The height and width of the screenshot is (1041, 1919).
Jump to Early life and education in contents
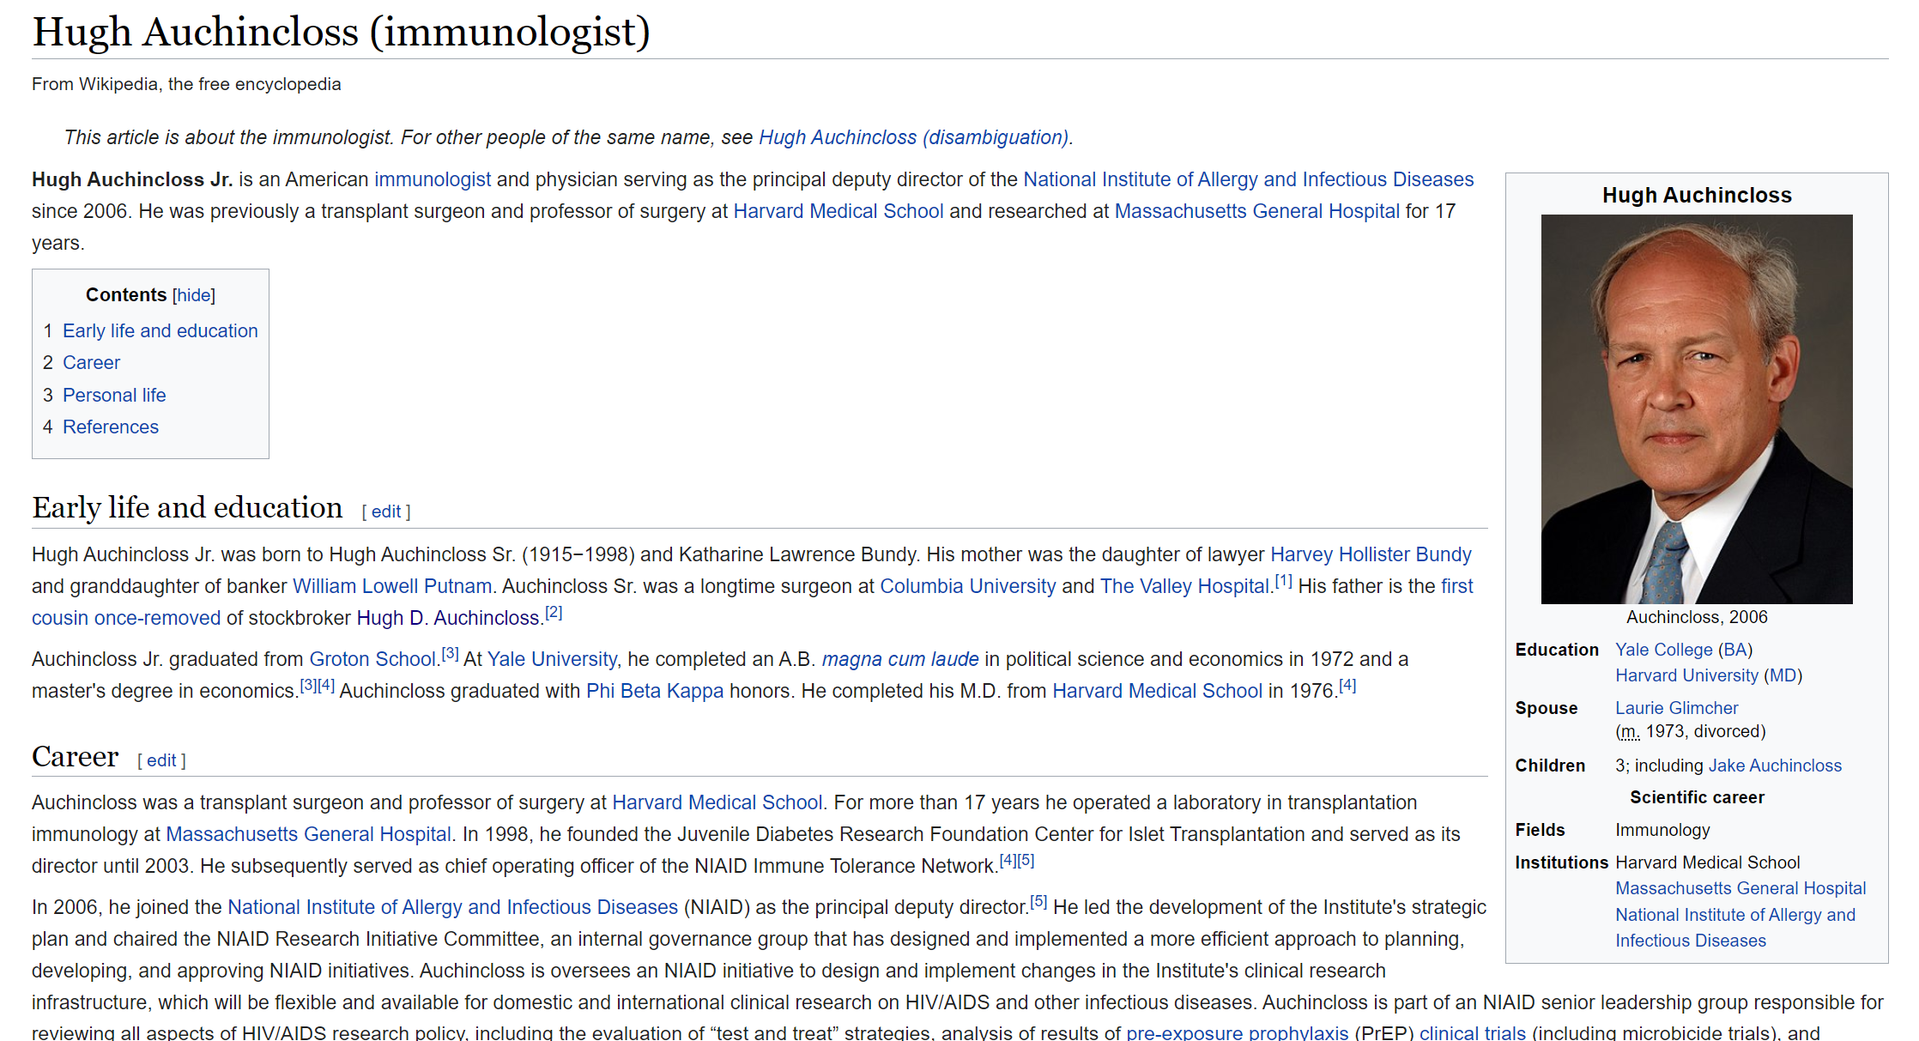[160, 330]
